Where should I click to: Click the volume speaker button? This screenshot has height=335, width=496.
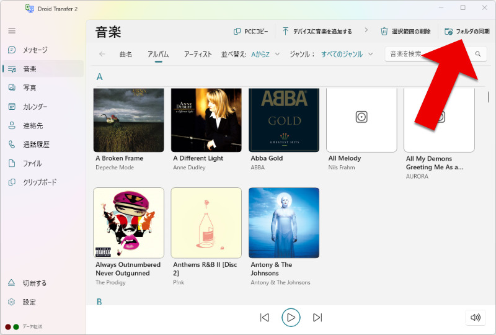(476, 318)
